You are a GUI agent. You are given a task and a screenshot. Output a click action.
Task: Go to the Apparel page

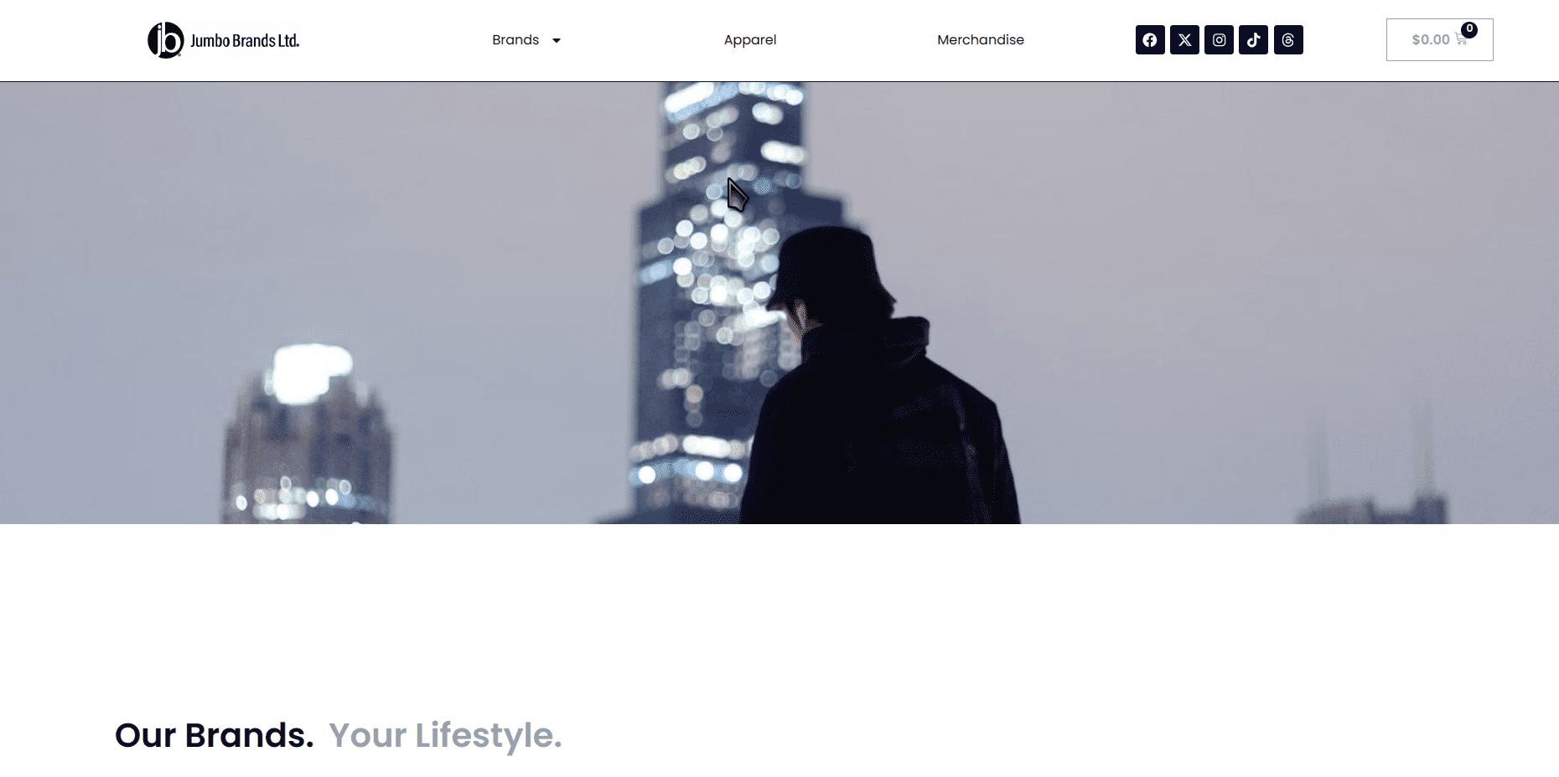(x=750, y=40)
